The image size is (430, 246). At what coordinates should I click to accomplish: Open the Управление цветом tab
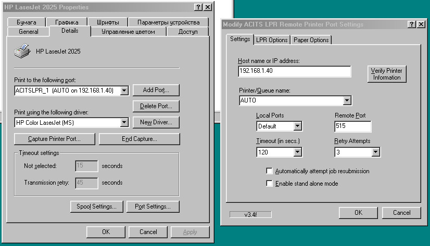pos(128,32)
